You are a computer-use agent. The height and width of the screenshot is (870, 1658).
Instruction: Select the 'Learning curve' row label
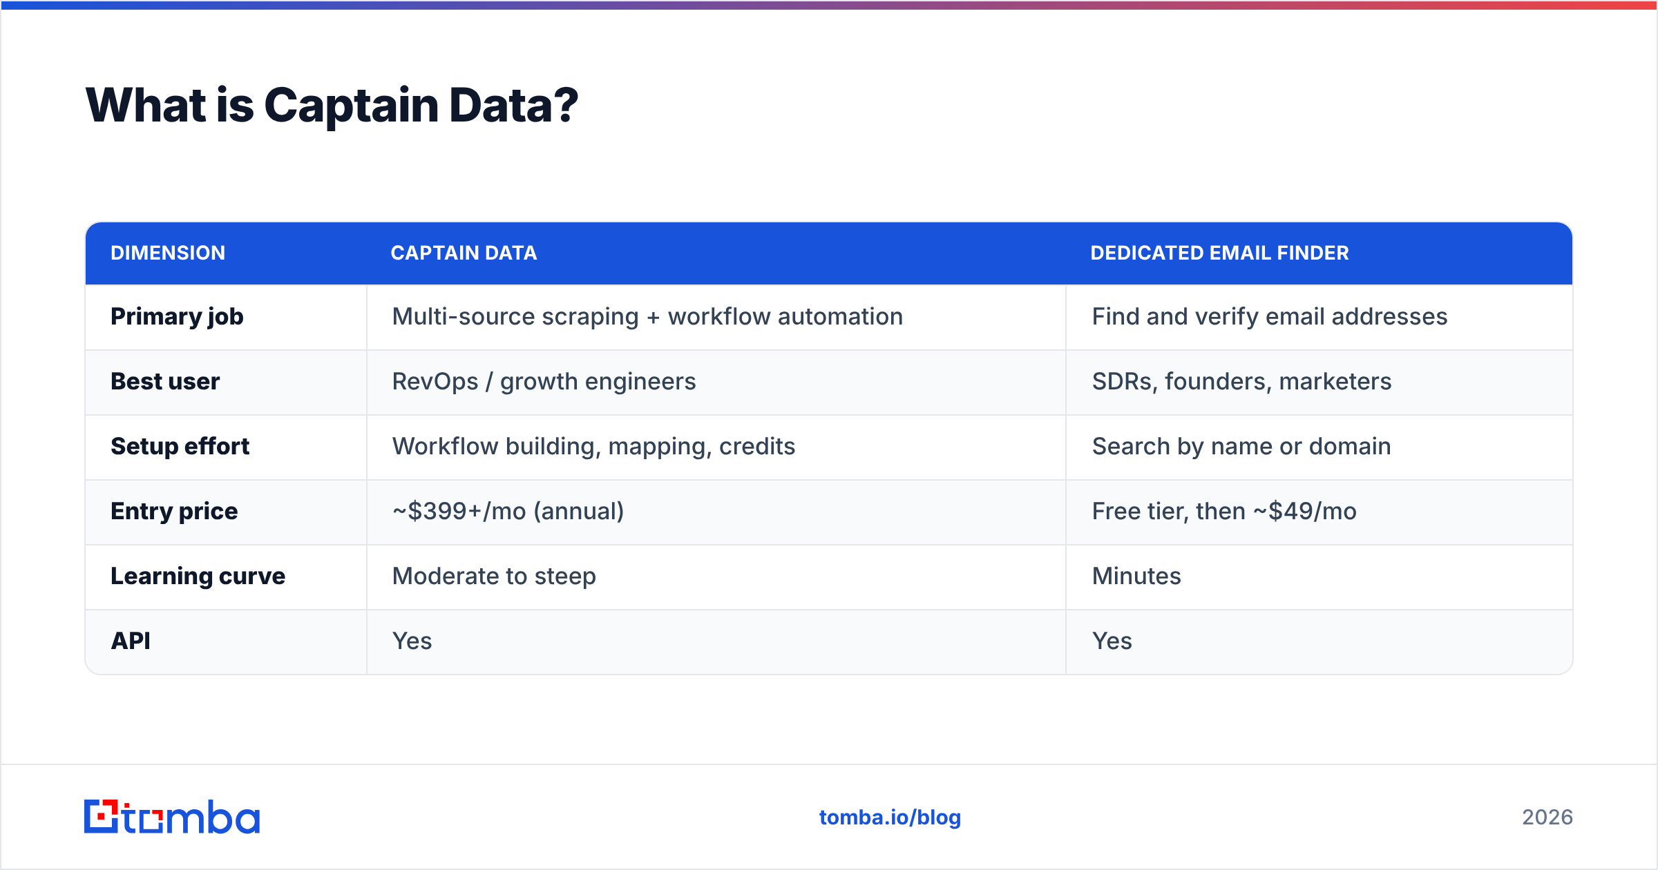tap(198, 576)
